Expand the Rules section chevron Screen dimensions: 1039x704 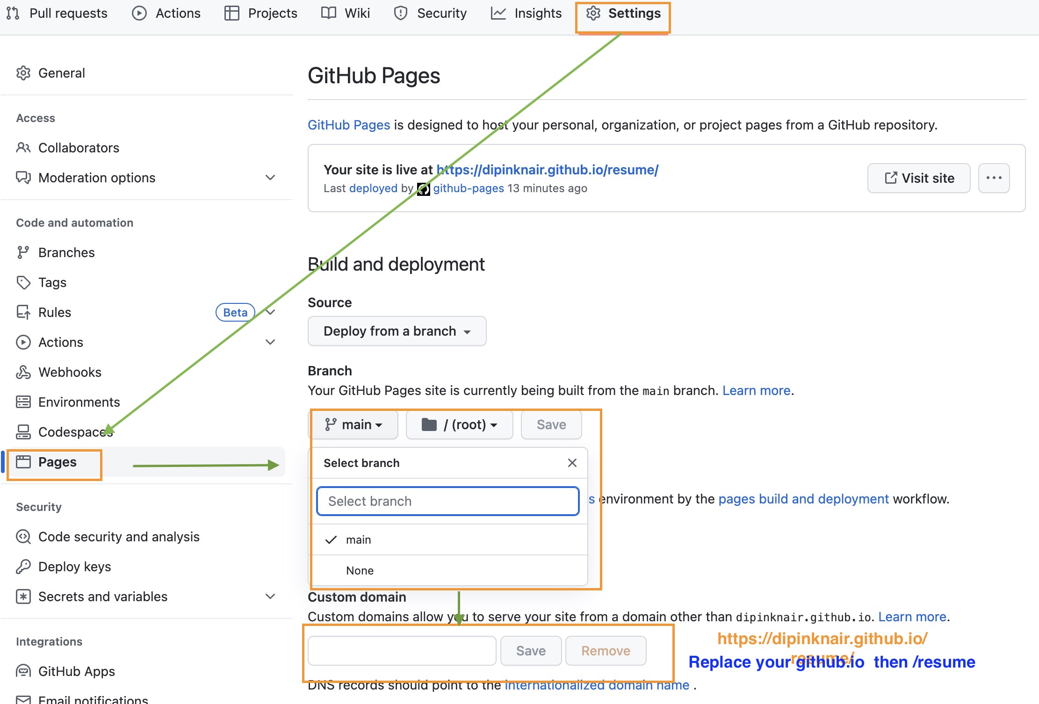270,312
